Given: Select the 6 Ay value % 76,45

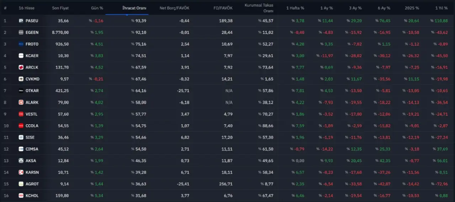Looking at the screenshot, I should [383, 21].
